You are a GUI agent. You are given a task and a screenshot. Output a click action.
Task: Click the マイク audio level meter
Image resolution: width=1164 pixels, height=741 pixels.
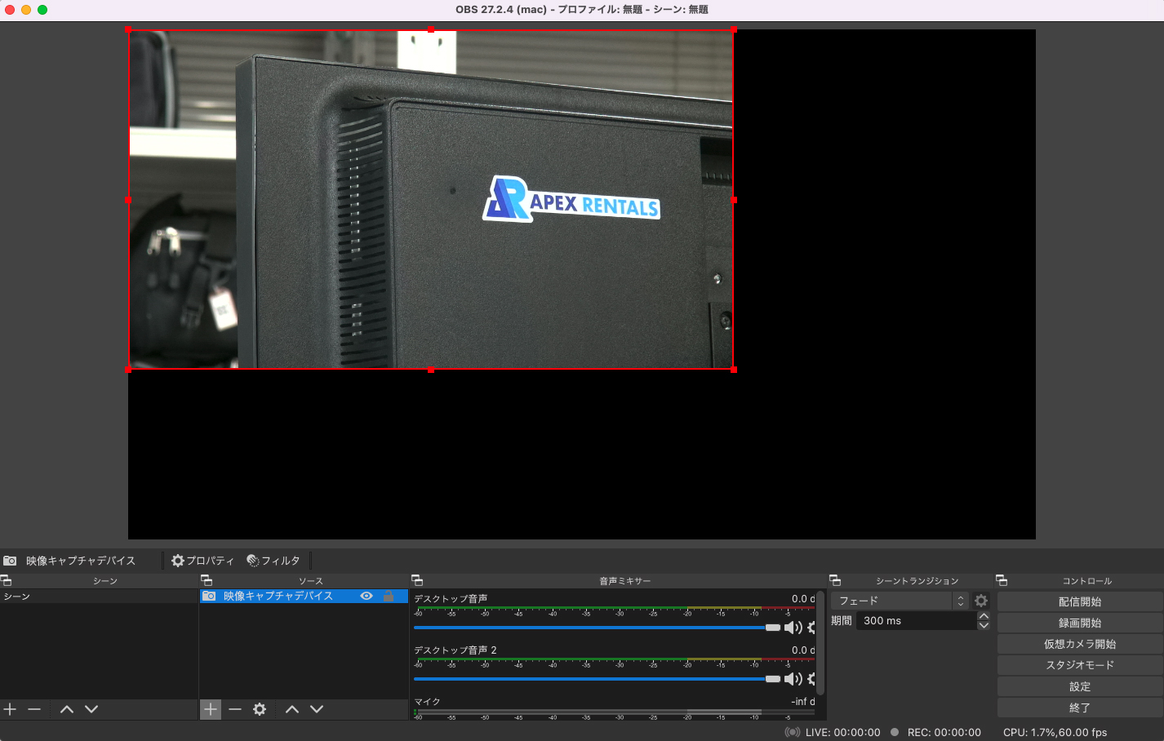[x=614, y=712]
